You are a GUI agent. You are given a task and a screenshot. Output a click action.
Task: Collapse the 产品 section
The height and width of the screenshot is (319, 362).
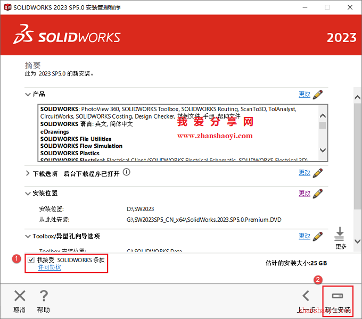[x=28, y=95]
